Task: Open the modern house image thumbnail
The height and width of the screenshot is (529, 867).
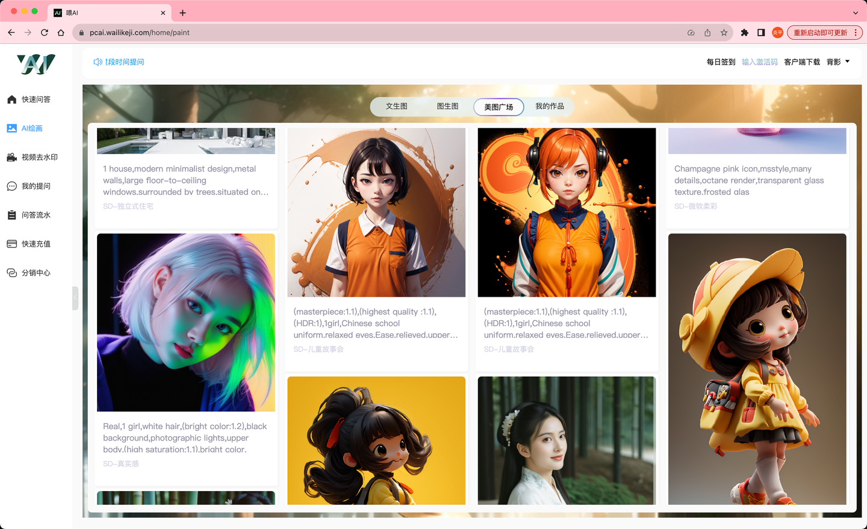Action: click(186, 141)
